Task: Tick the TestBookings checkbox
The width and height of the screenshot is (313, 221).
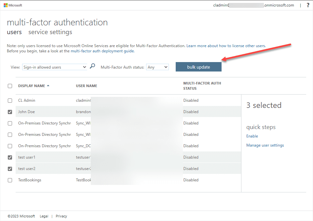Action: pyautogui.click(x=10, y=180)
